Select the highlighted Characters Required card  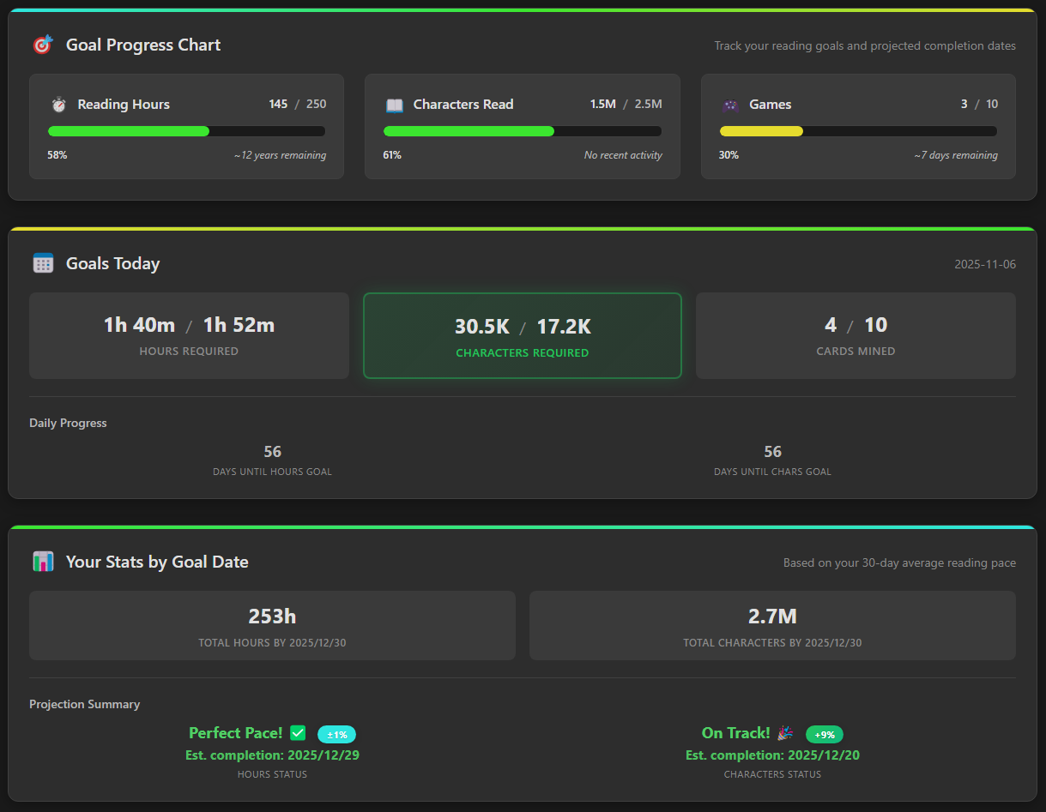(x=523, y=335)
